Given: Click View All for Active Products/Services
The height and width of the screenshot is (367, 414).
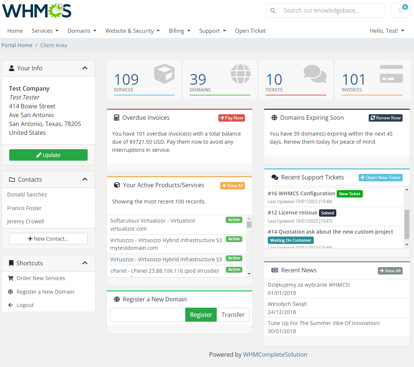Looking at the screenshot, I should click(x=232, y=185).
